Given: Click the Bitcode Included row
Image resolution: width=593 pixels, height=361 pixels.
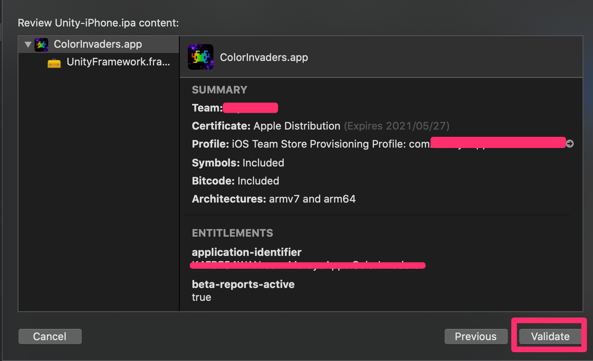Looking at the screenshot, I should coord(236,181).
